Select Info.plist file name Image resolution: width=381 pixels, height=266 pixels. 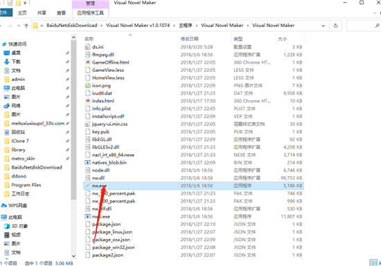pyautogui.click(x=101, y=108)
